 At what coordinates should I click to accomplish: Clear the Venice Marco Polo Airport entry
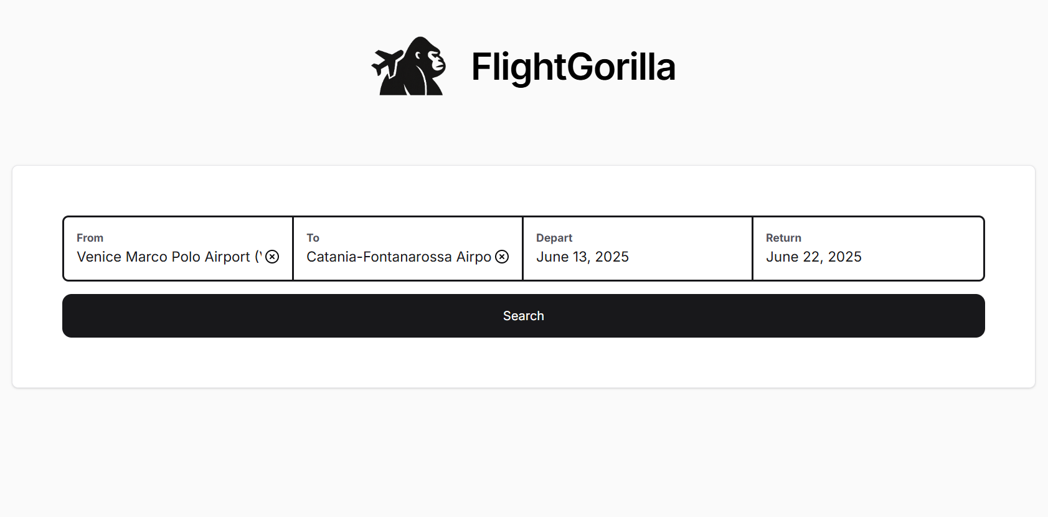272,257
